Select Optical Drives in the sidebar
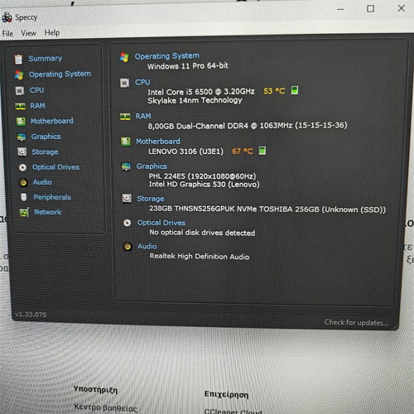This screenshot has width=414, height=414. [x=55, y=167]
